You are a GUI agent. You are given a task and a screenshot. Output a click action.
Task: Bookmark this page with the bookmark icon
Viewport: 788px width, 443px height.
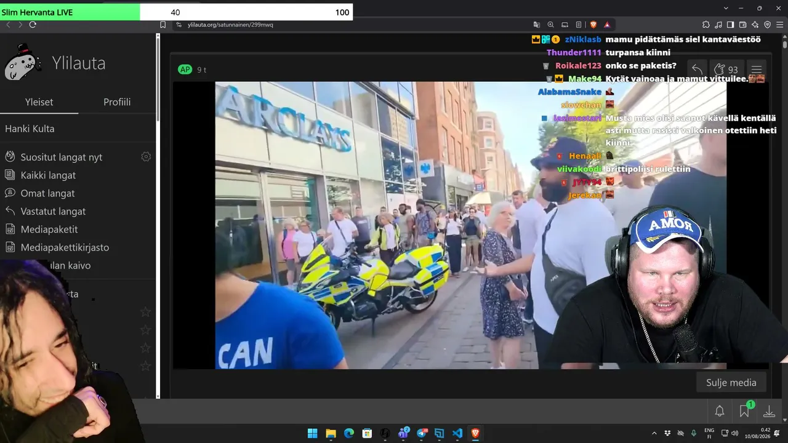(x=163, y=25)
